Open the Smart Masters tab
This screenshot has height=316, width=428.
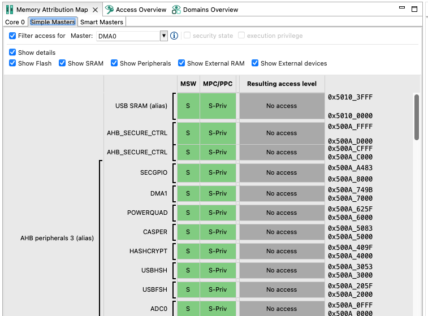pos(101,22)
